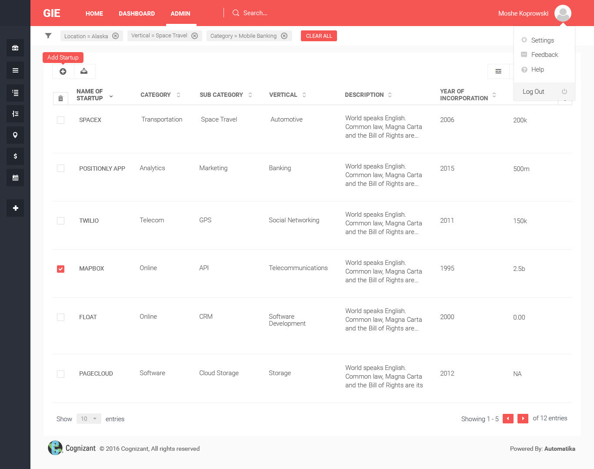The image size is (594, 469).
Task: Open the Home tab
Action: pyautogui.click(x=94, y=13)
